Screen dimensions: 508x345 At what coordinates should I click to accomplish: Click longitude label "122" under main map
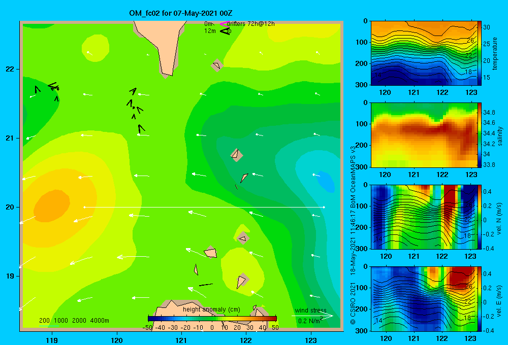pos(246,340)
